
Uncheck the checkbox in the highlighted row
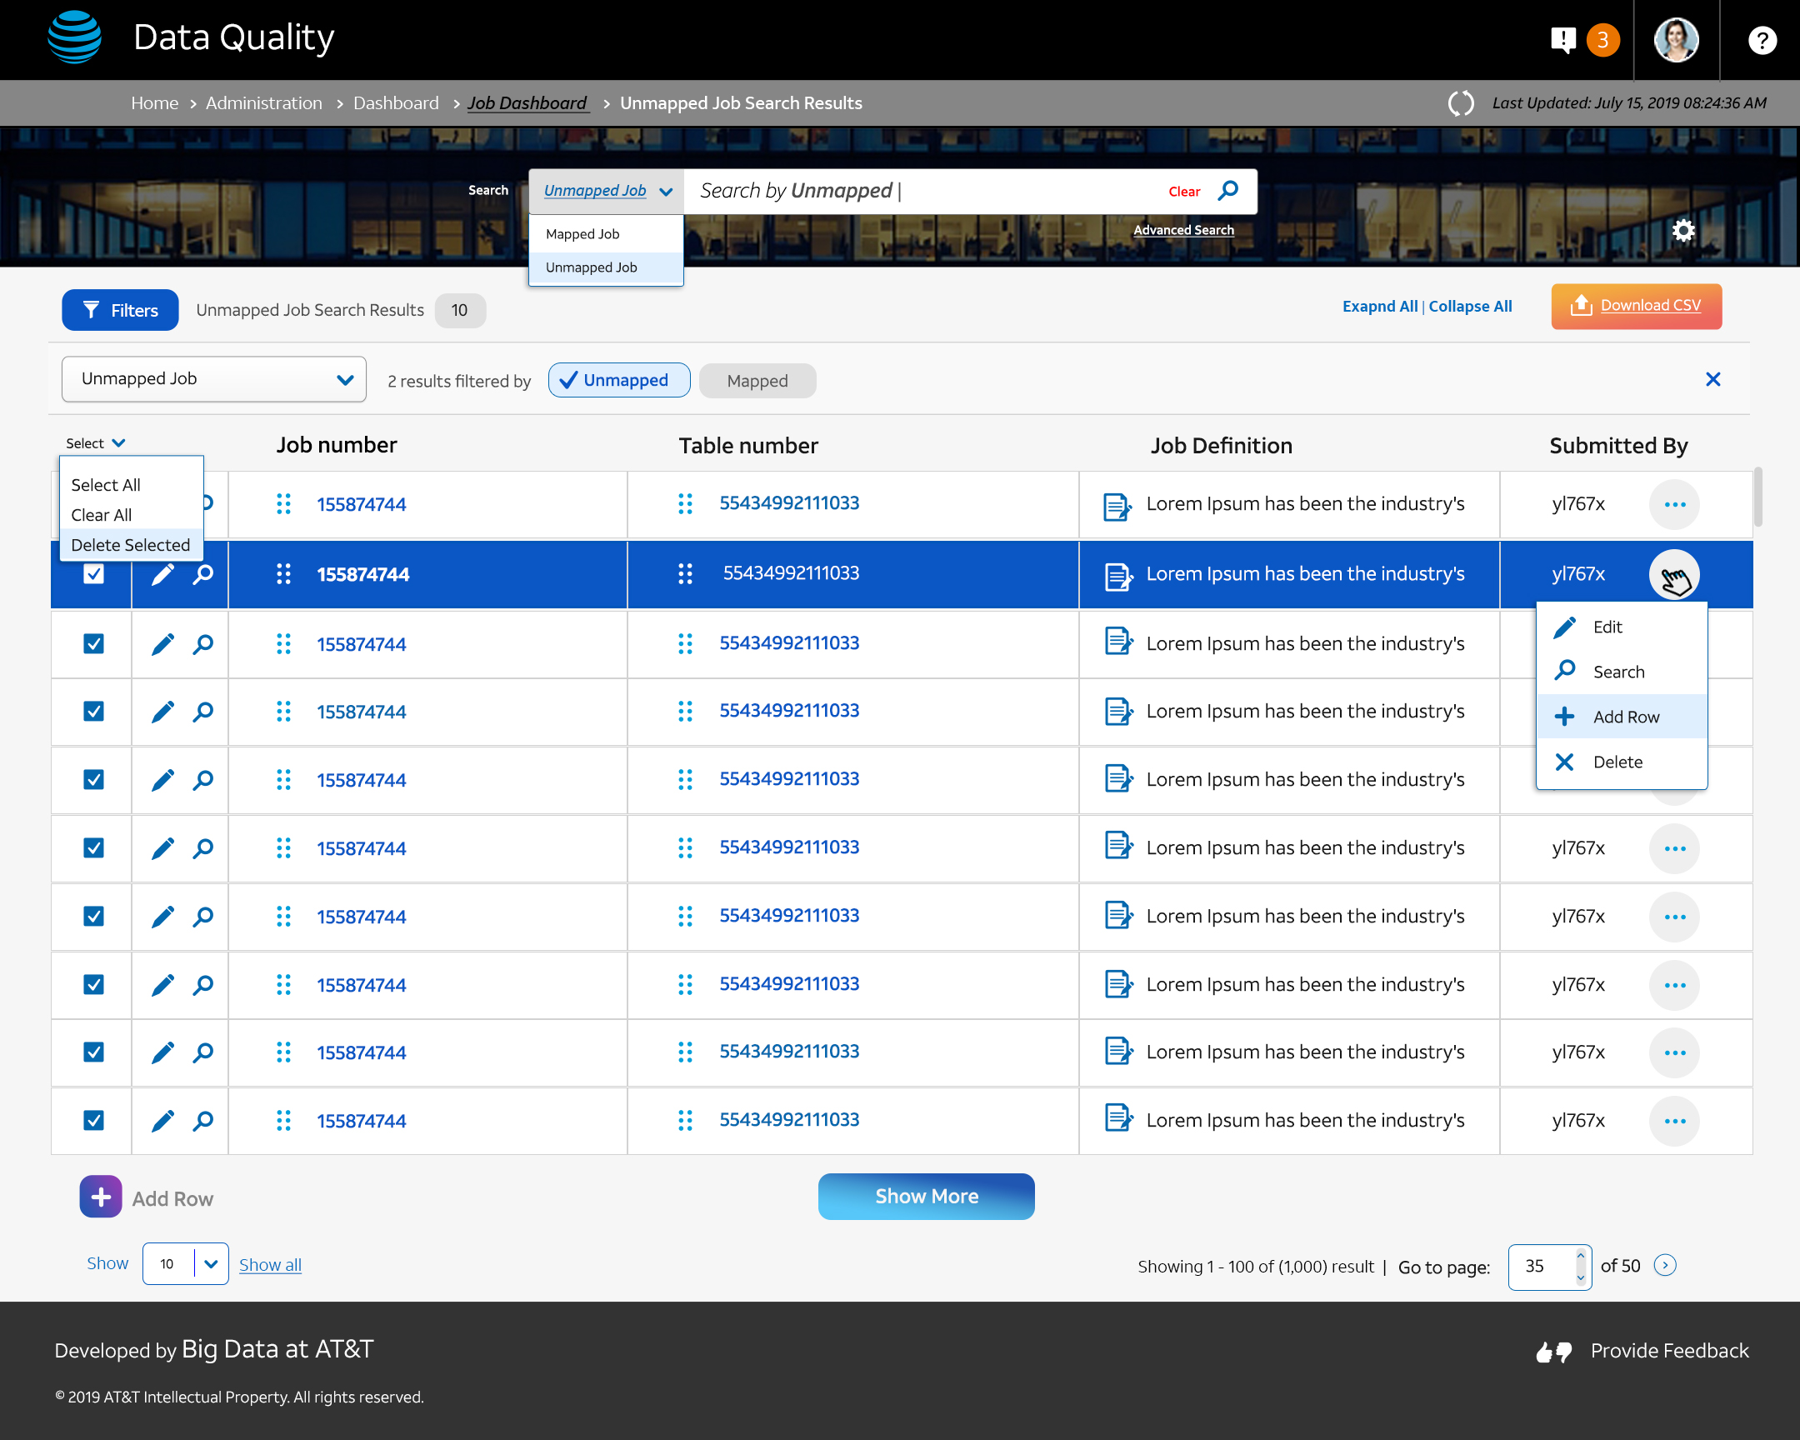(93, 574)
